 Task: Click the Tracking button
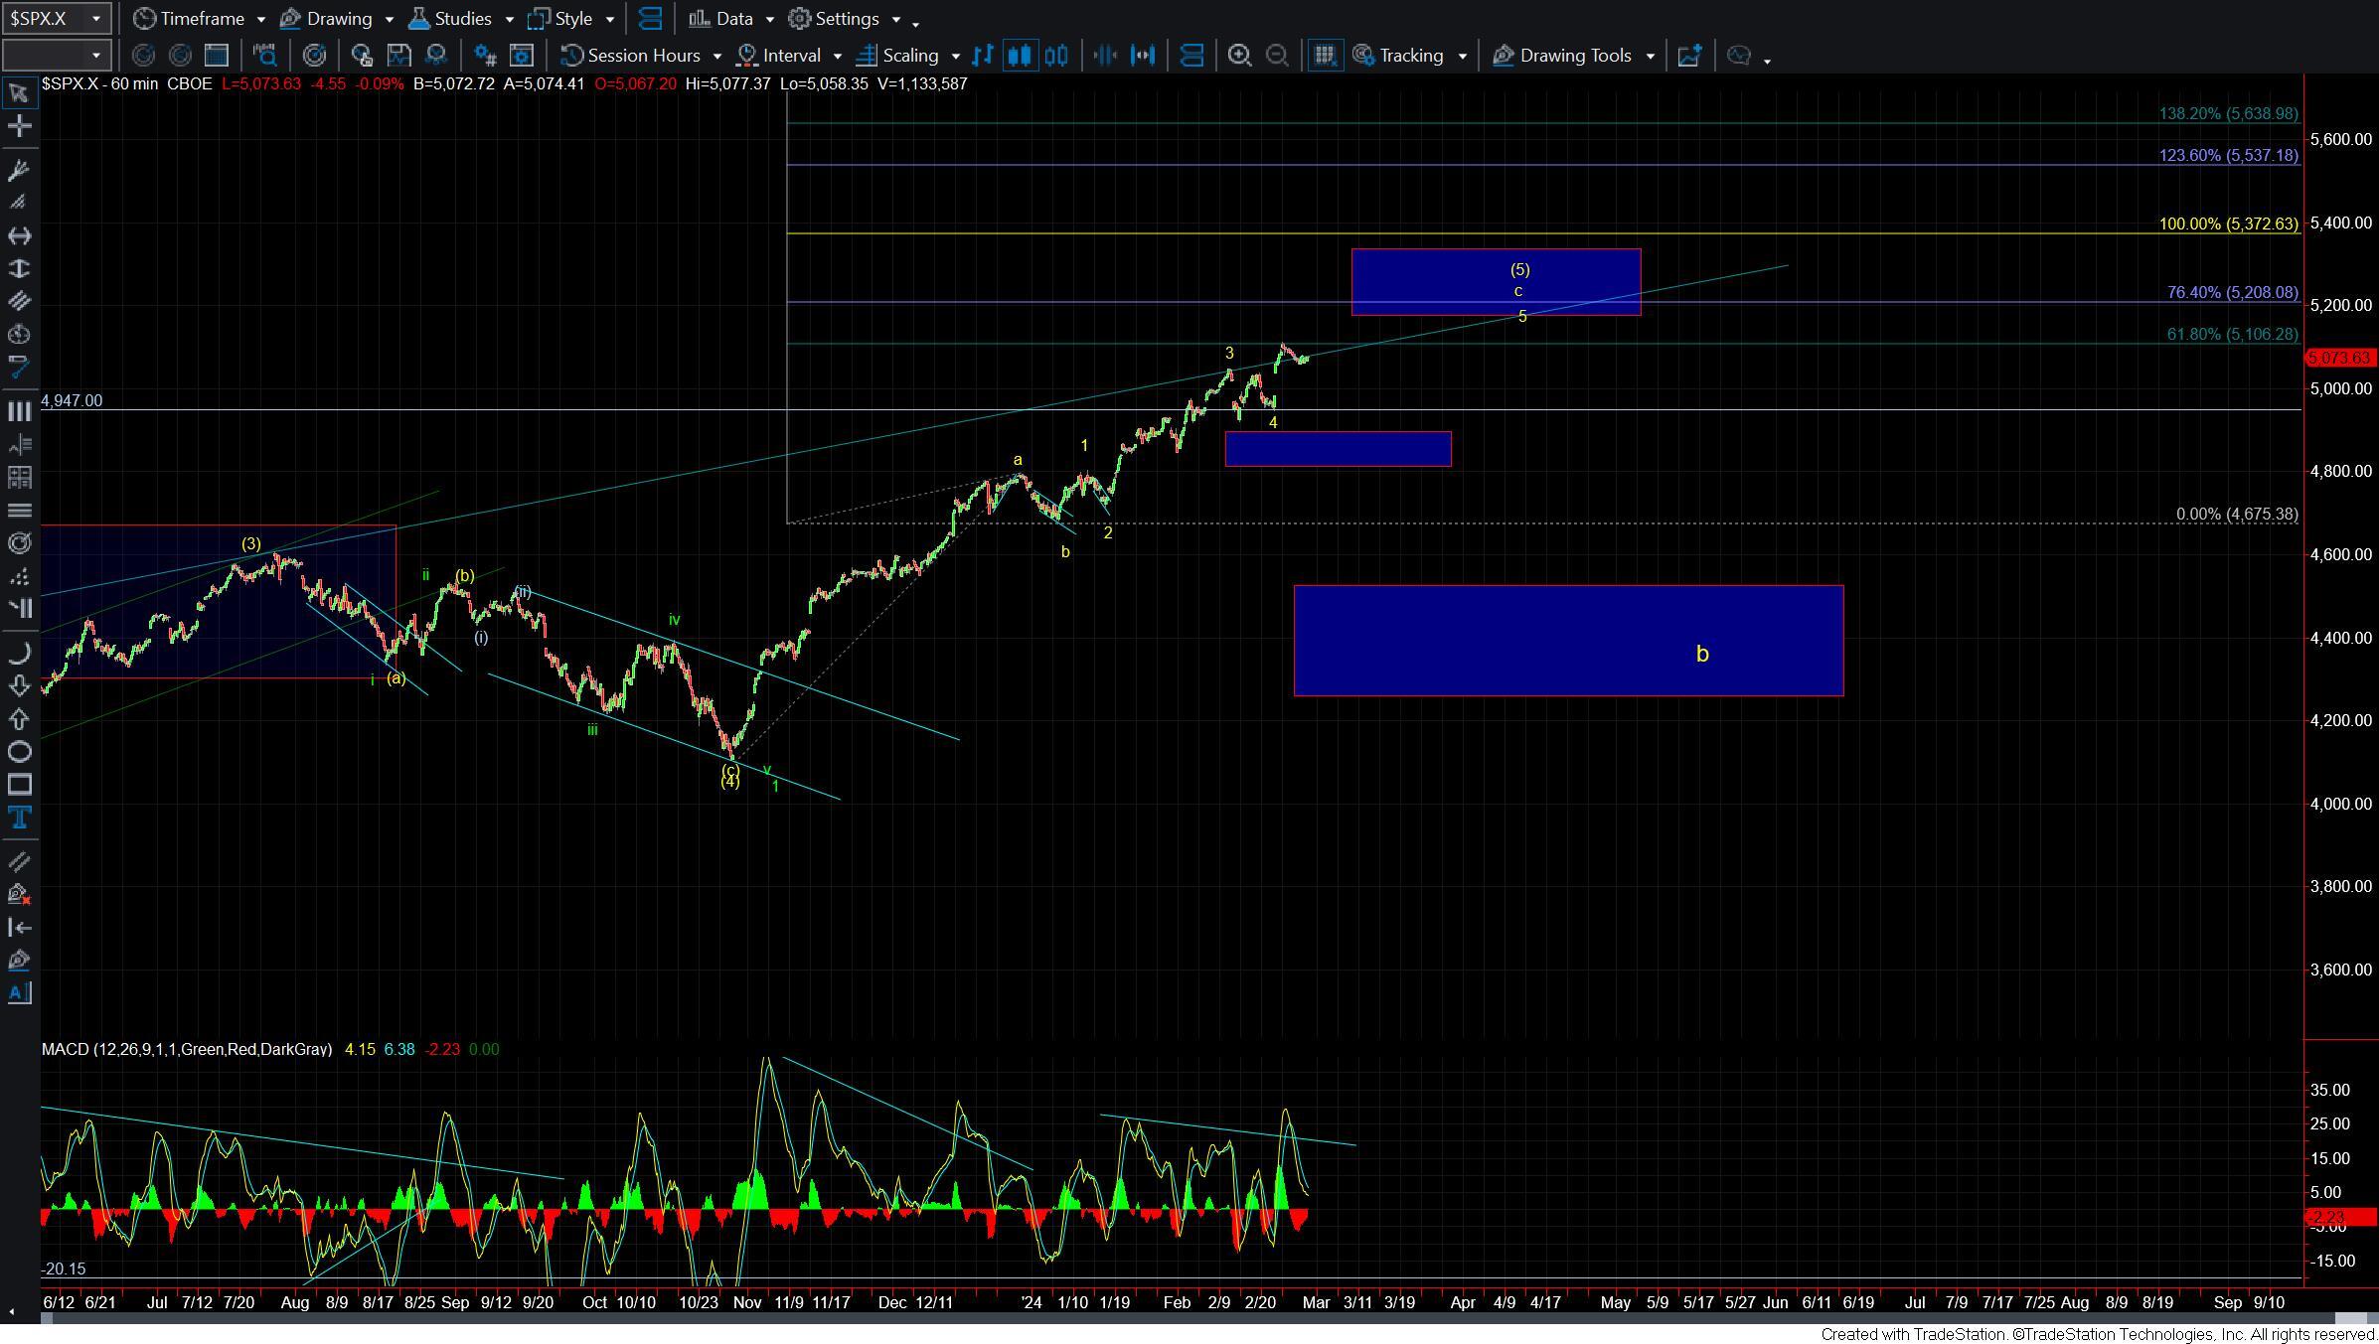[1409, 56]
